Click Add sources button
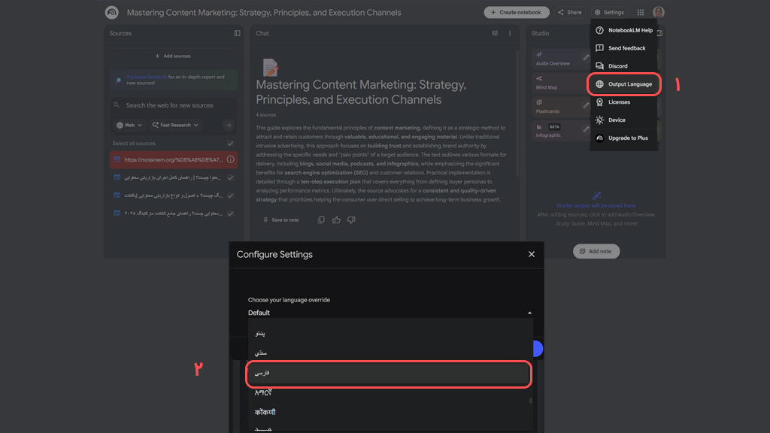Screen dimensions: 770x433 (x=173, y=56)
